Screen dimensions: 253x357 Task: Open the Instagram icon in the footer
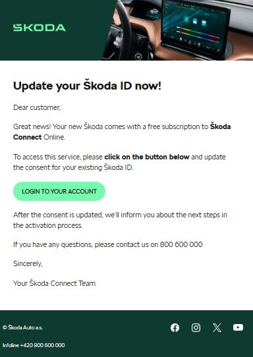point(196,327)
